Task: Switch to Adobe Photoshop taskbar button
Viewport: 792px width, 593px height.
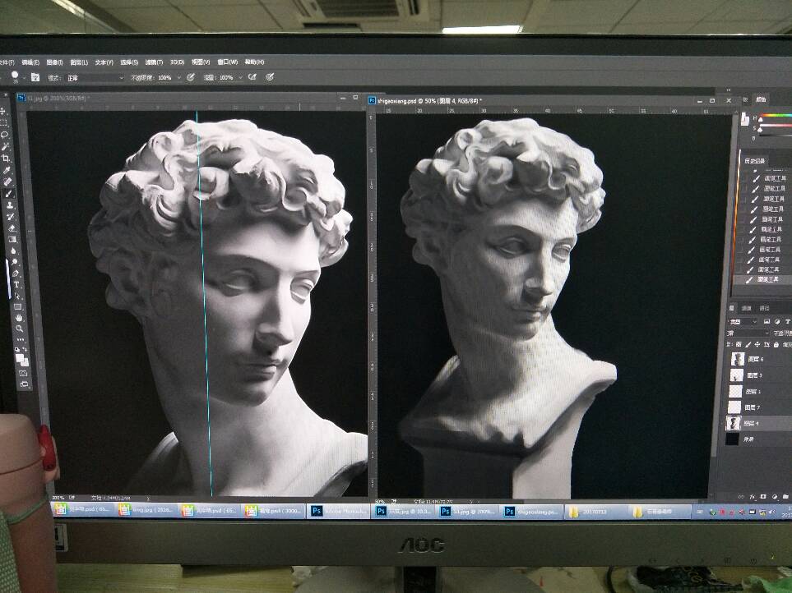Action: point(340,512)
